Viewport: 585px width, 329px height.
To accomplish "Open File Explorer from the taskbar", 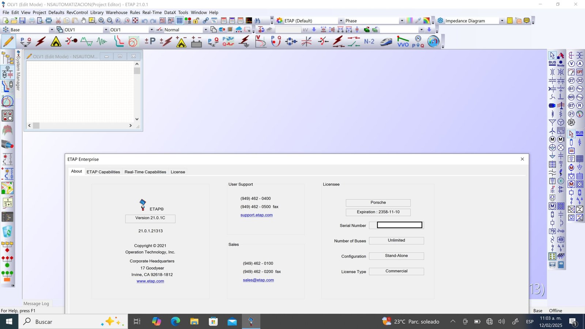I will (x=194, y=322).
